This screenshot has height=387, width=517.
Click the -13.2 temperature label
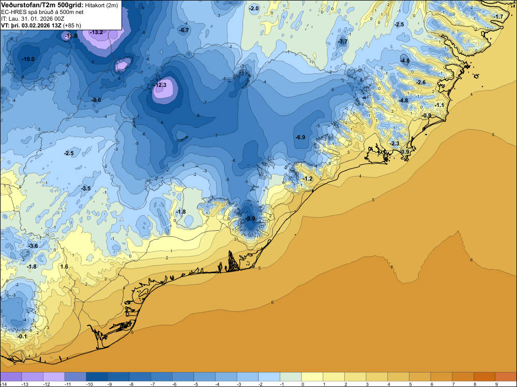click(97, 32)
